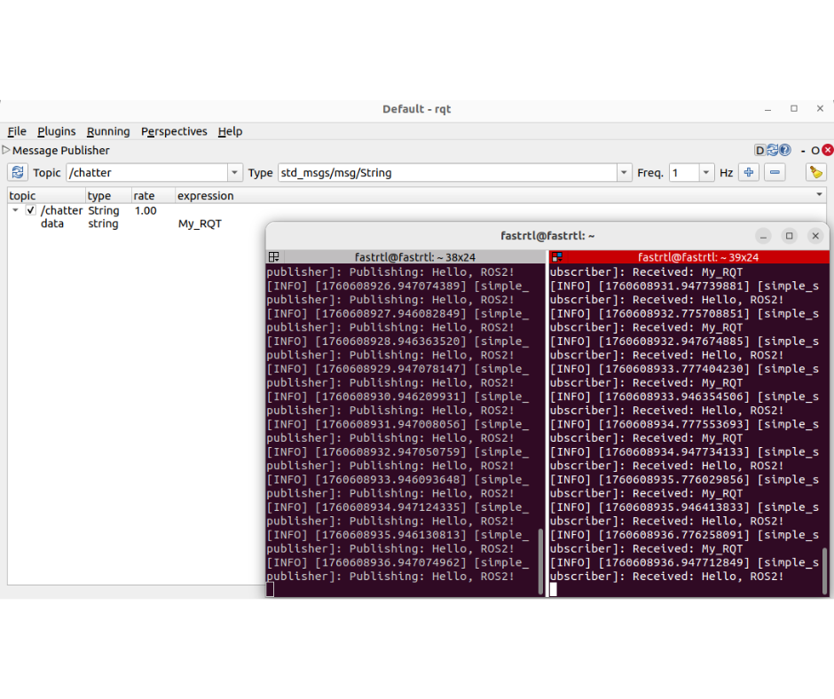
Task: Close the Message Publisher plugin via red X
Action: pyautogui.click(x=828, y=151)
